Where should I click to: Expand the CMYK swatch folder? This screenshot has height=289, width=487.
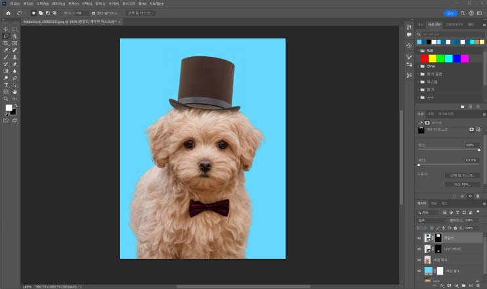419,66
